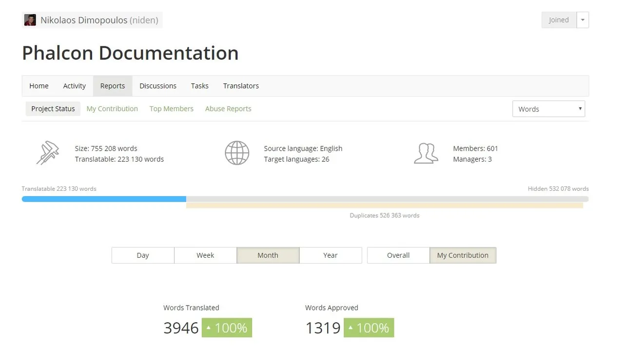Click the globe languages icon

237,153
